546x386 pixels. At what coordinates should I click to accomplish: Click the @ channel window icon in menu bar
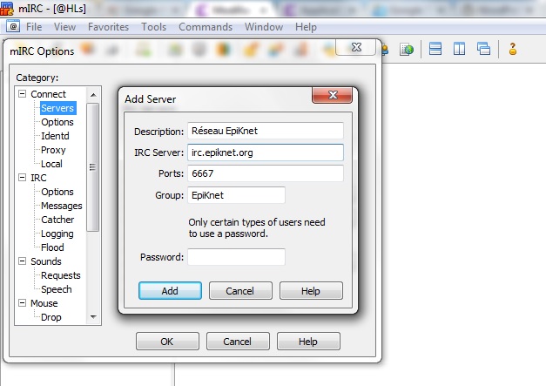point(13,26)
